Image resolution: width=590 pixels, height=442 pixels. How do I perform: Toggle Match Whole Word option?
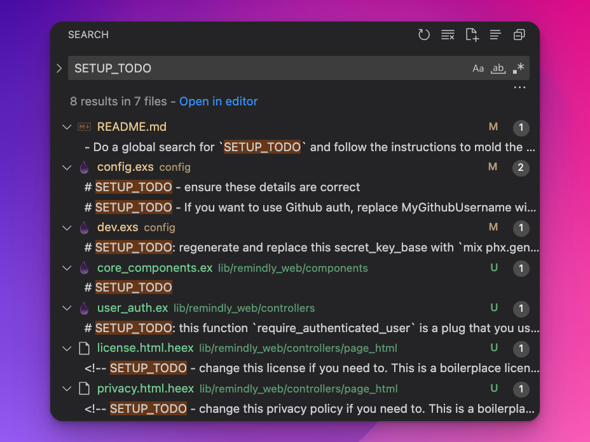(498, 69)
